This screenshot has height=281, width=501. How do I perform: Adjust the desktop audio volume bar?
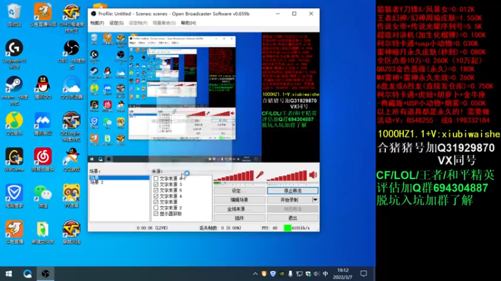(x=287, y=175)
